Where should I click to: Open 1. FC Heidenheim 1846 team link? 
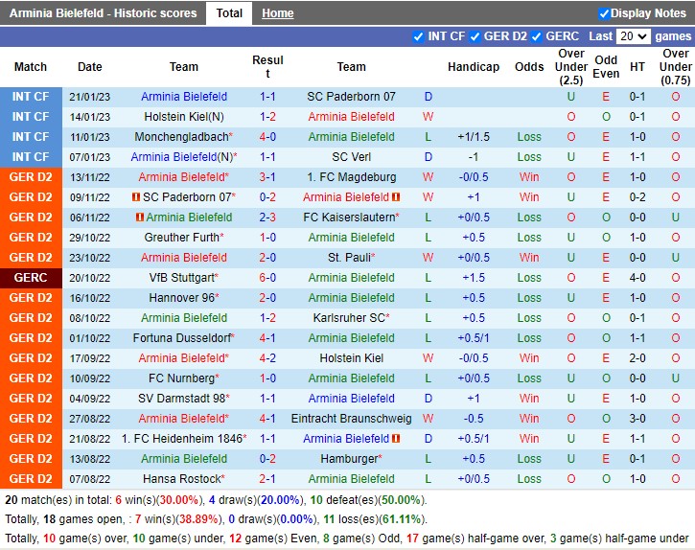[182, 439]
